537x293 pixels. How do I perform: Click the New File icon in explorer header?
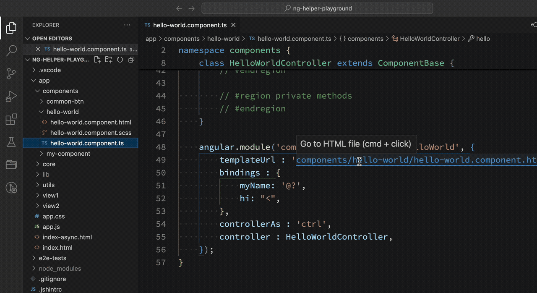pos(97,60)
